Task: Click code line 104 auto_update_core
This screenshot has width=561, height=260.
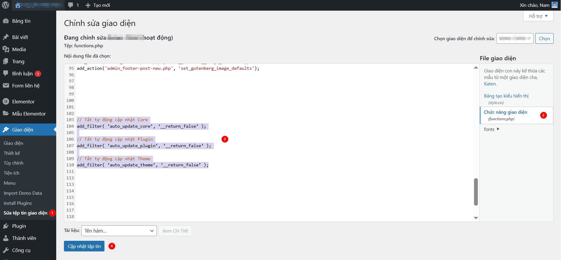Action: tap(141, 126)
